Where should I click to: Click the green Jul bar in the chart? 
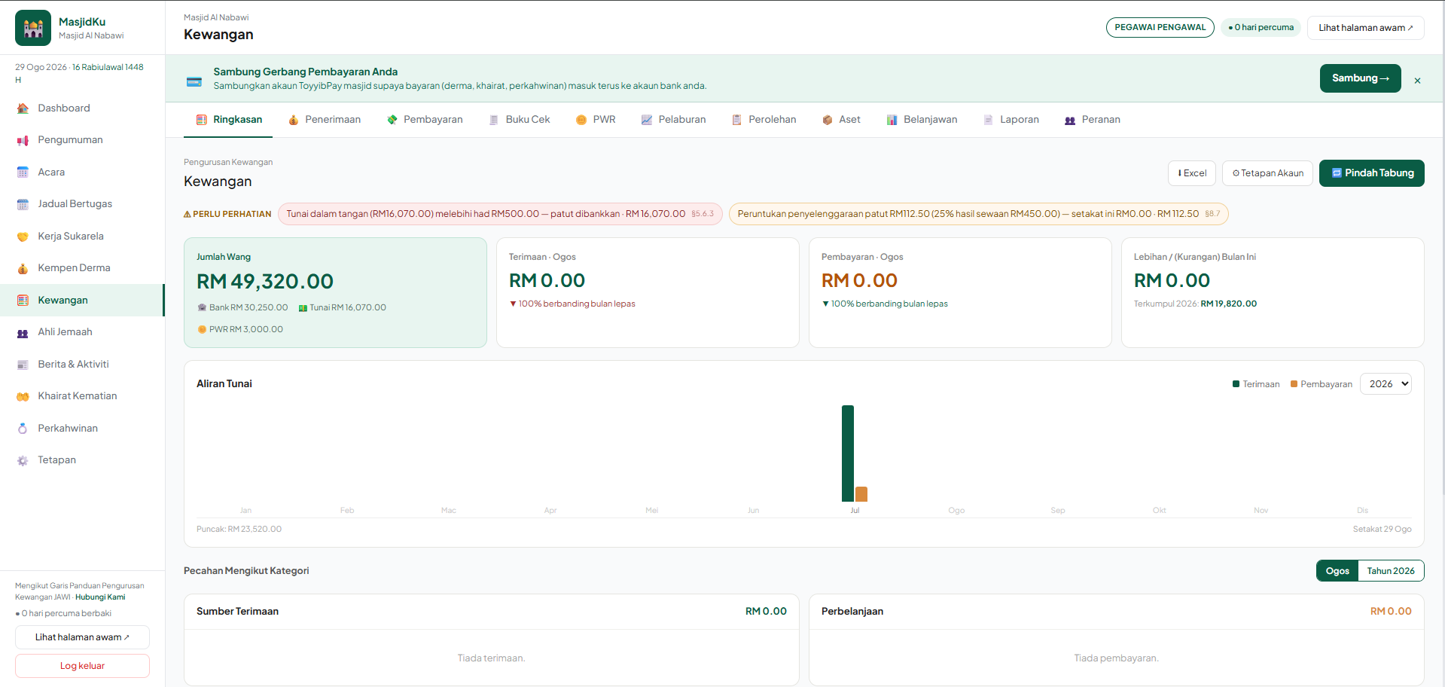pyautogui.click(x=848, y=453)
